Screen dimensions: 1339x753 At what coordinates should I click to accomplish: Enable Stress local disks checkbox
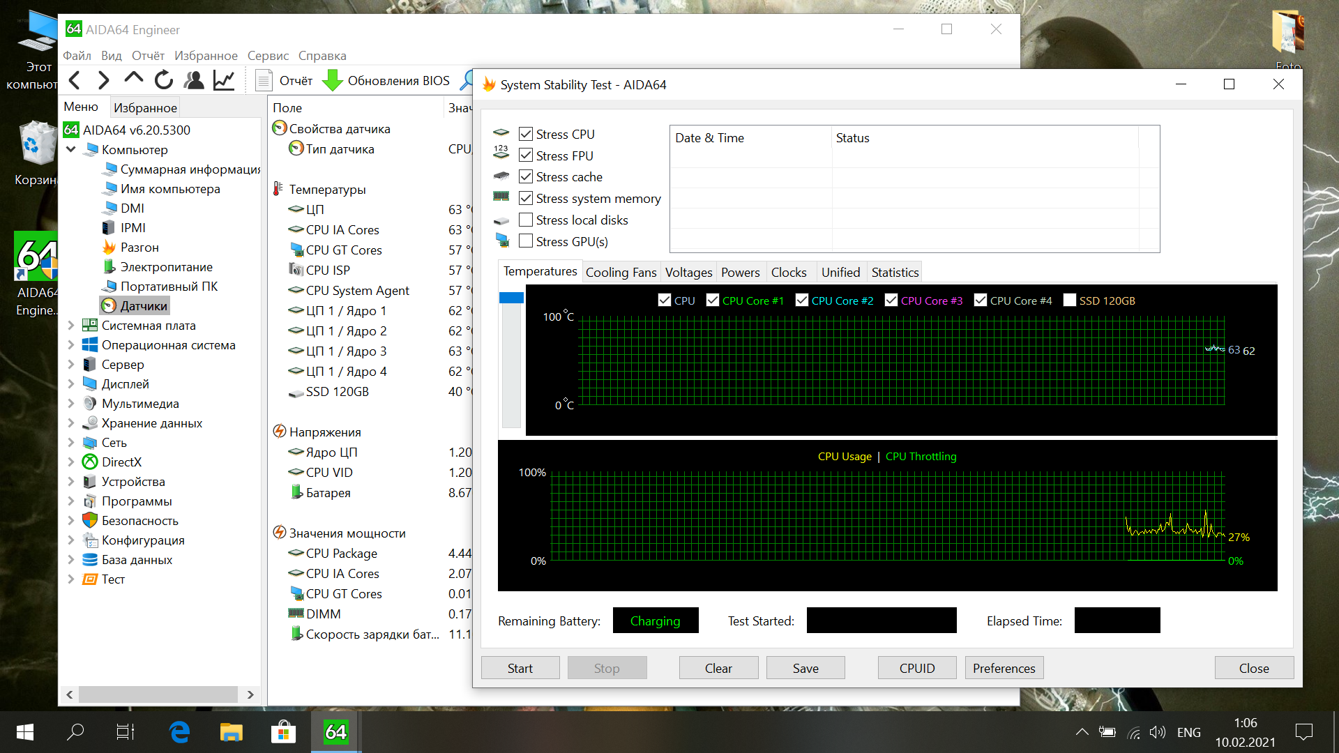pos(526,220)
